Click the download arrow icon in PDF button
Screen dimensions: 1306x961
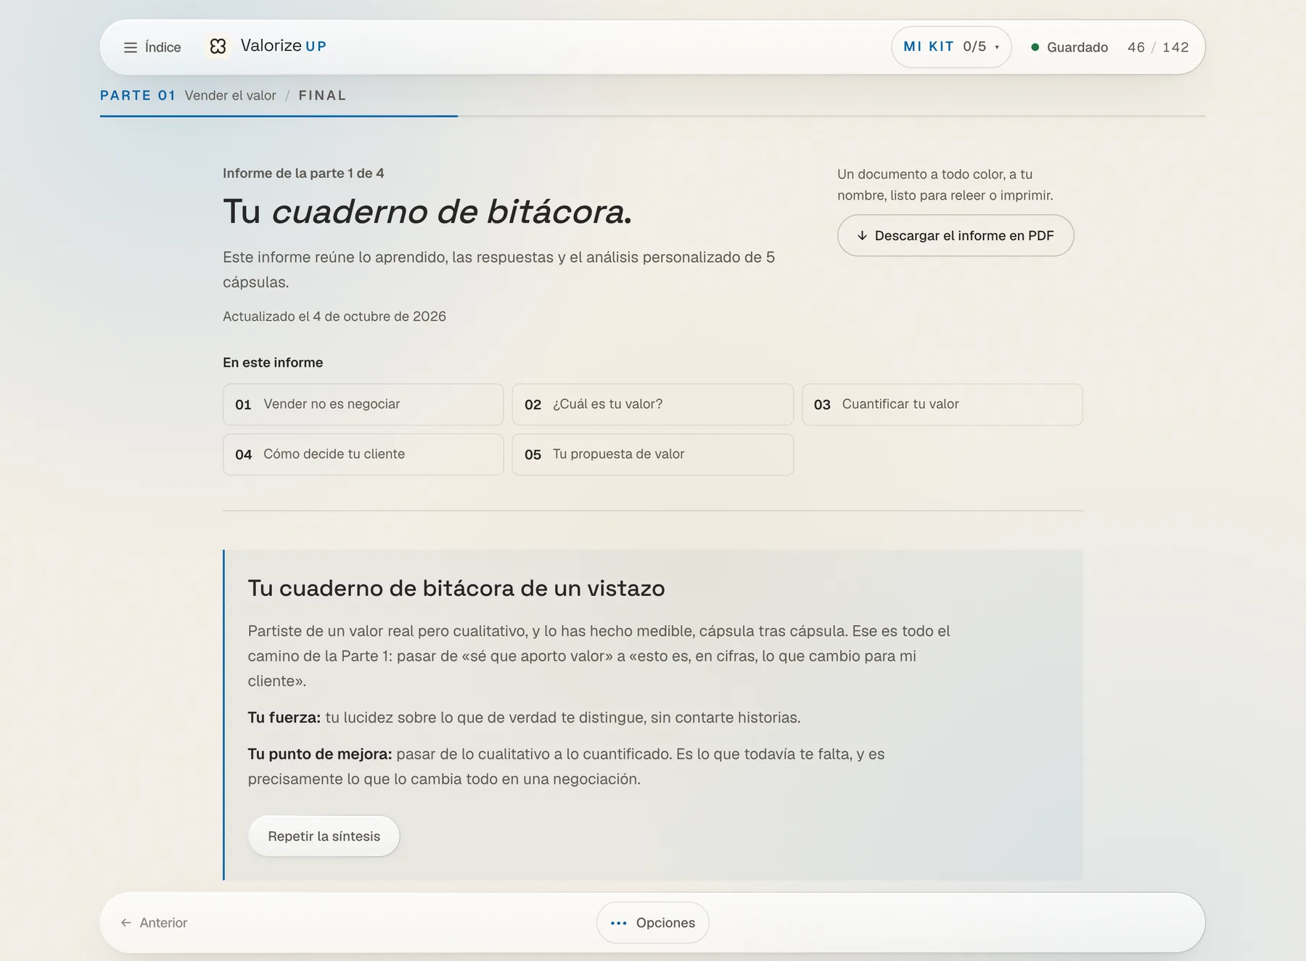coord(862,236)
